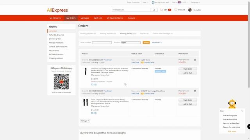Click the Wish List heart icon
250x140 pixels.
176,10
